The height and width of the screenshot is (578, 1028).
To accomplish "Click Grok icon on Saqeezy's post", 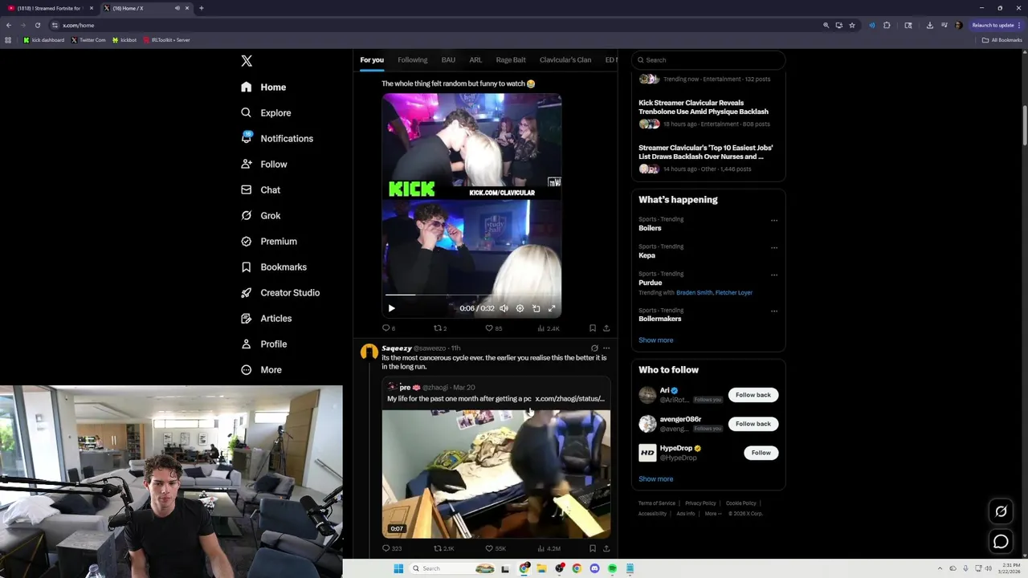I will [x=594, y=348].
